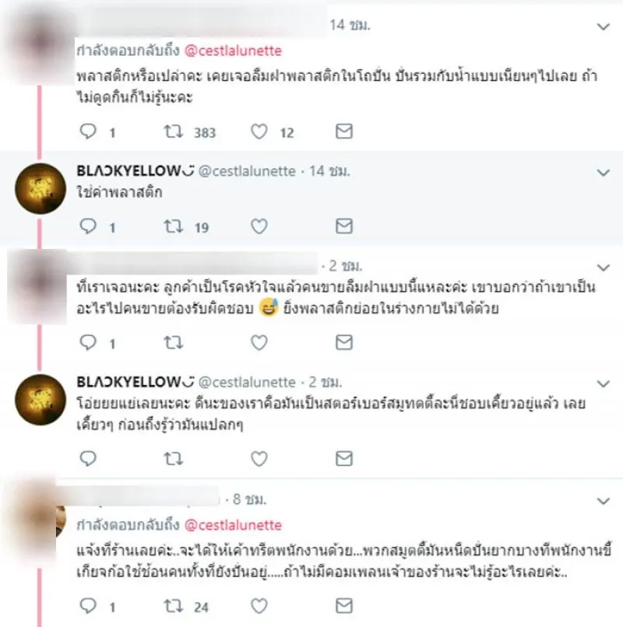Retweet BLACKYELLOW's 2-hour-old tweet
Viewport: 623px width, 627px height.
174,459
